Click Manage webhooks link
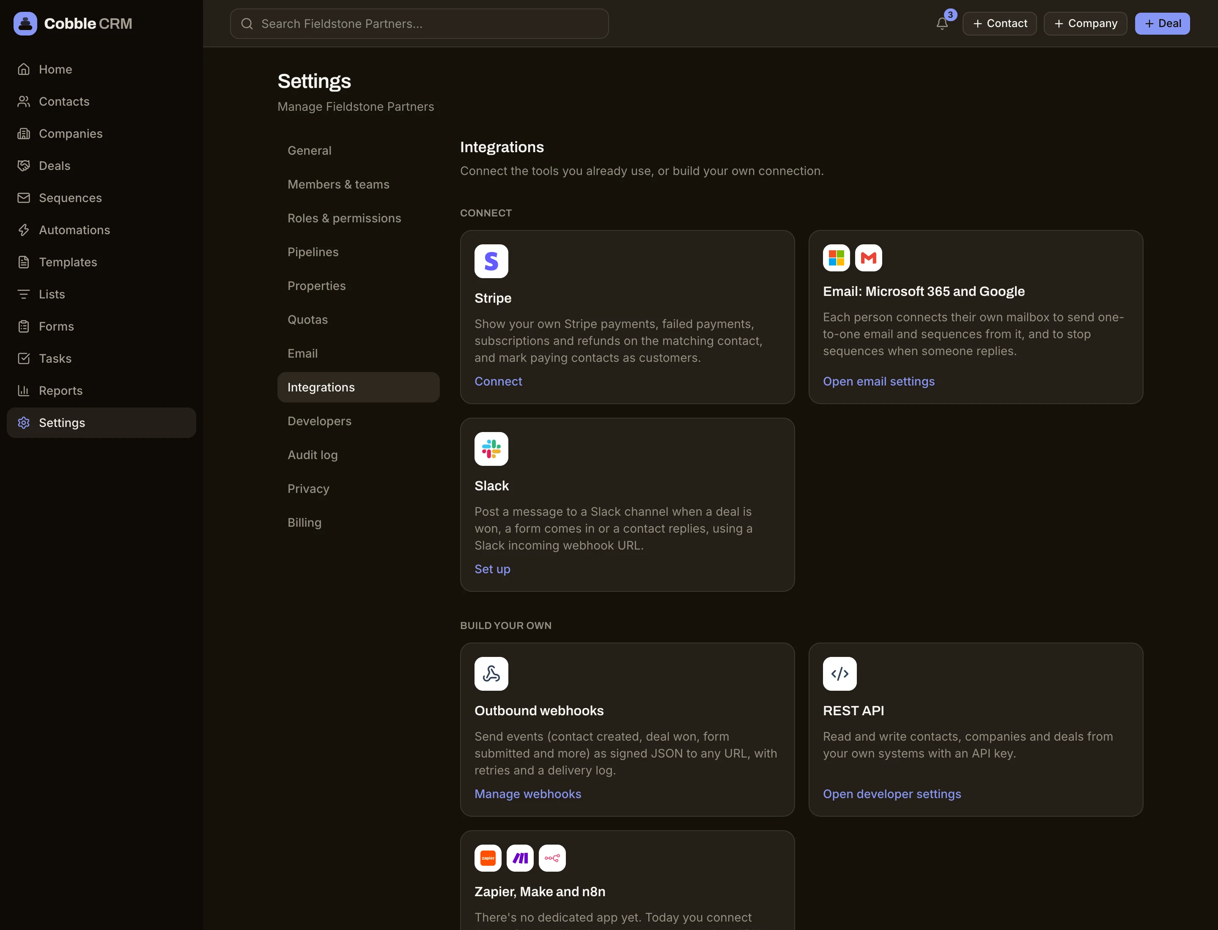This screenshot has width=1218, height=930. [528, 794]
